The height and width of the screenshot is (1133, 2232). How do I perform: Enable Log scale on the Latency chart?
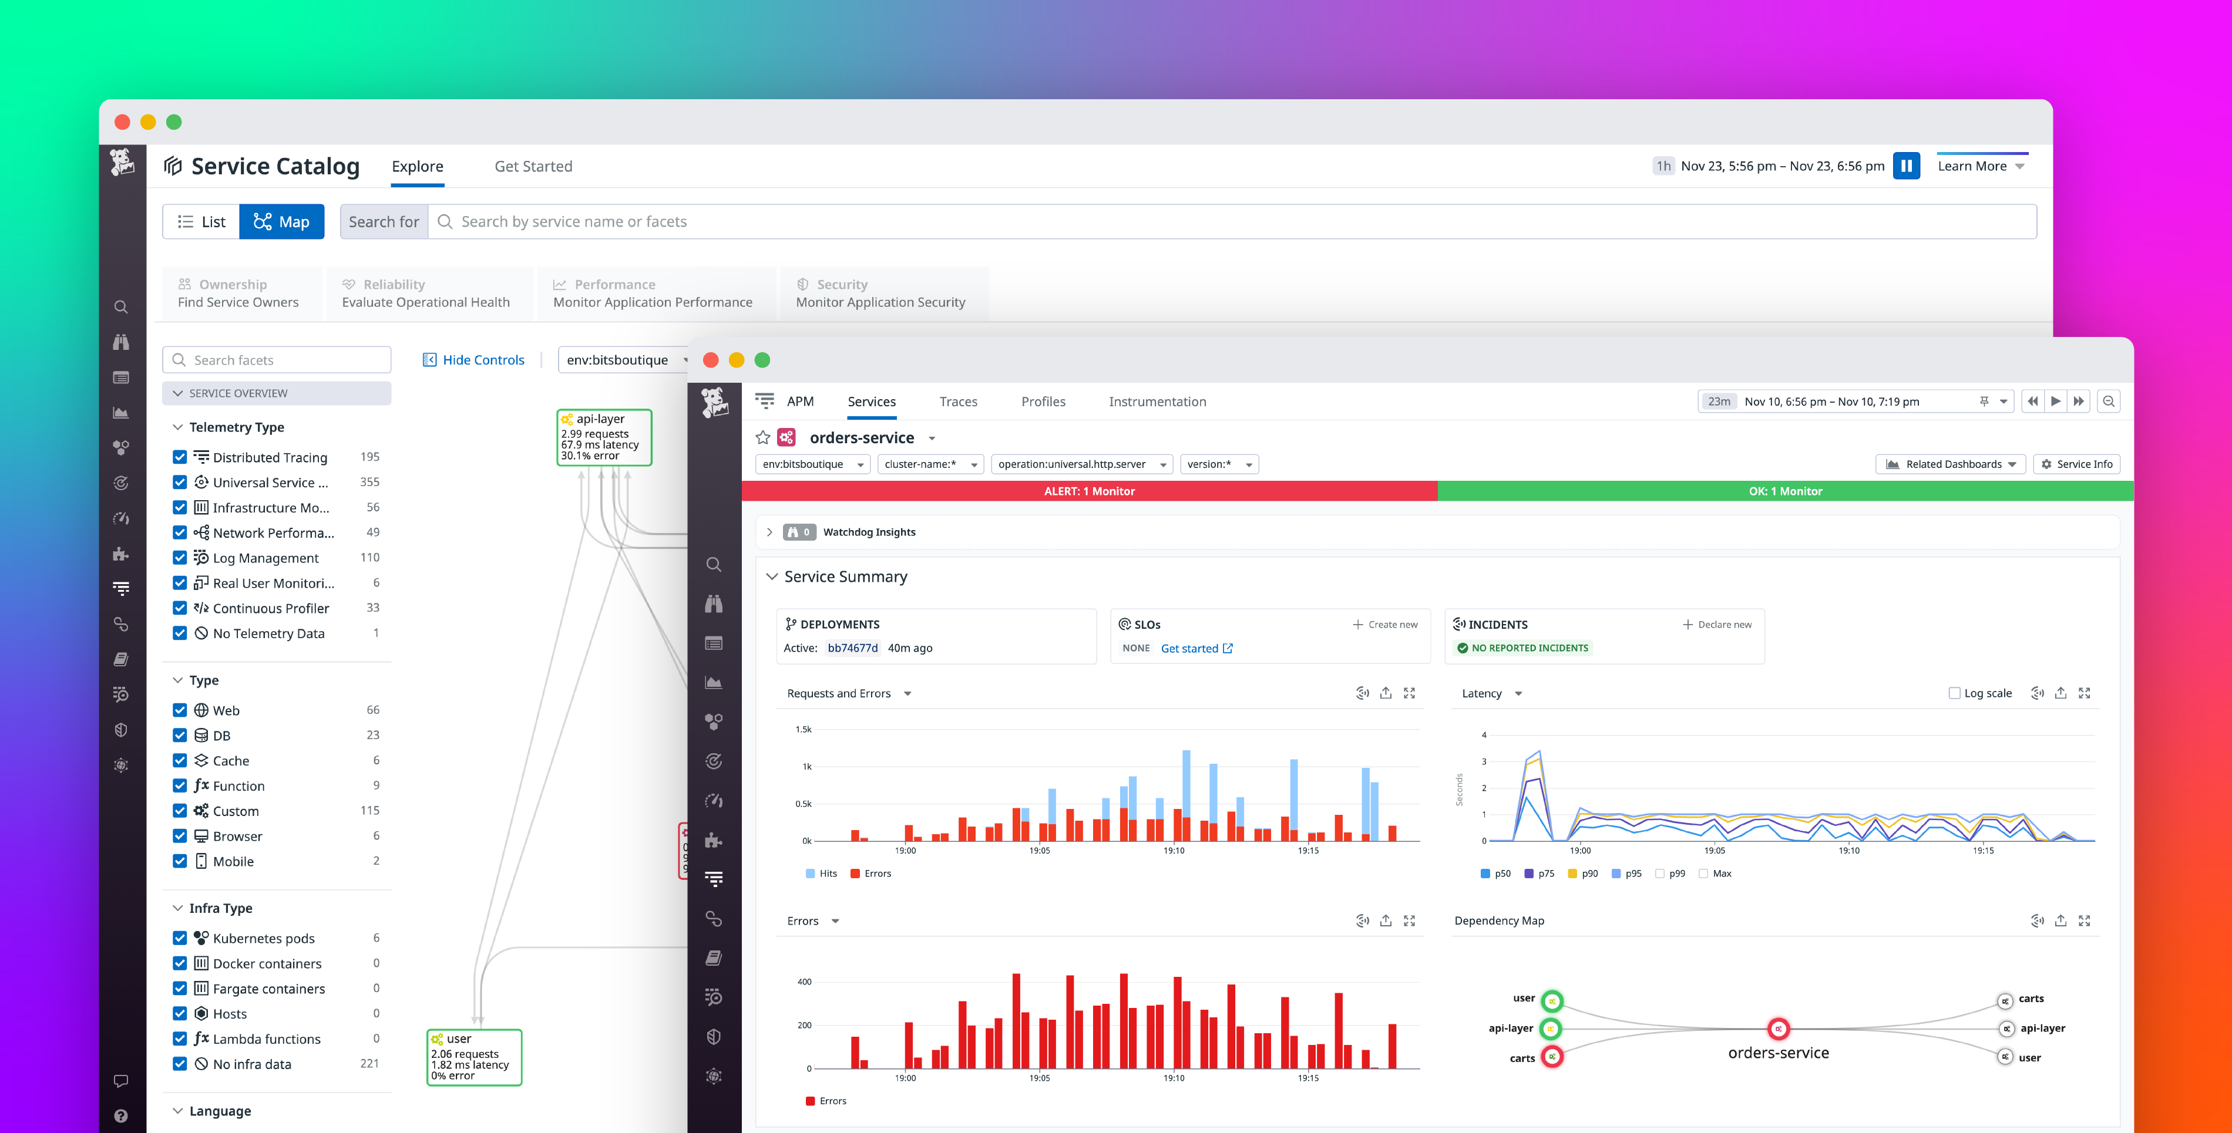coord(1955,693)
